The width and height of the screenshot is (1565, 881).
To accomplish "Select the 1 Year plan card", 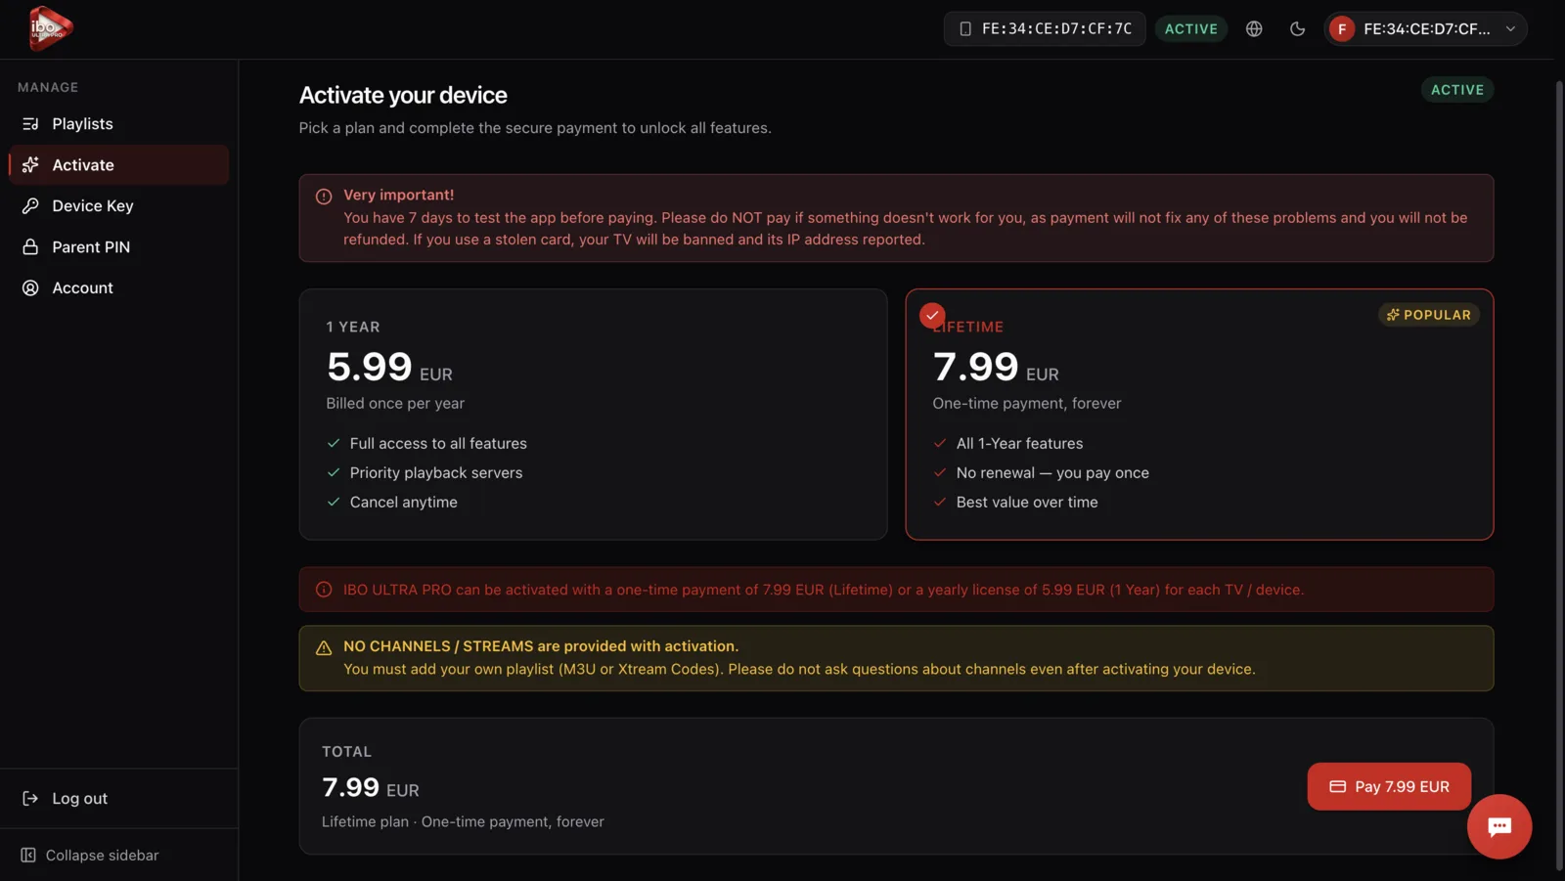I will (593, 414).
